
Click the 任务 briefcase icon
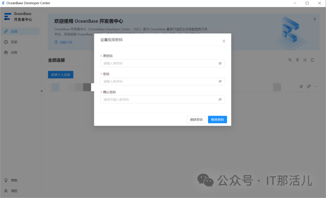[6, 53]
